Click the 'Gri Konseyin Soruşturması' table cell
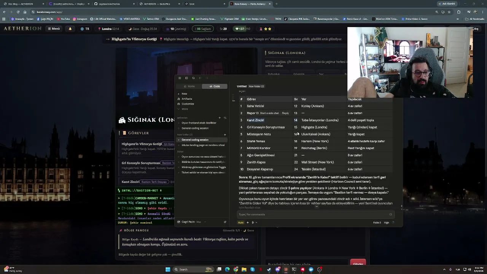The width and height of the screenshot is (487, 274). [266, 127]
